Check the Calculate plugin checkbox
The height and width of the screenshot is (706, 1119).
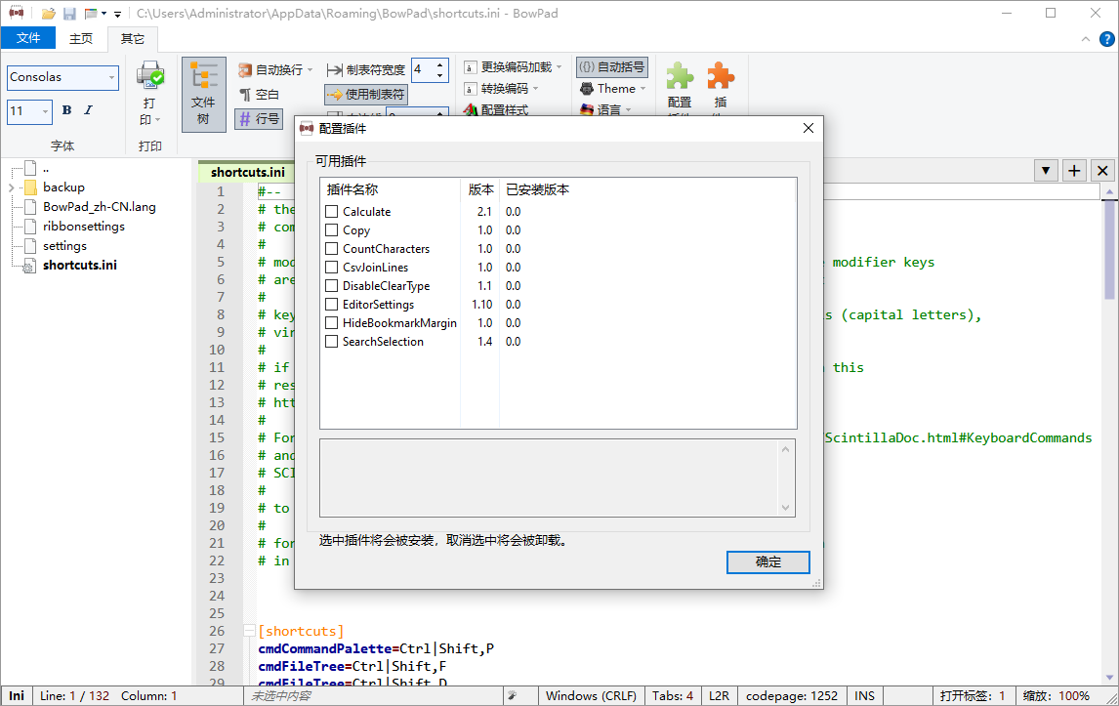(332, 212)
